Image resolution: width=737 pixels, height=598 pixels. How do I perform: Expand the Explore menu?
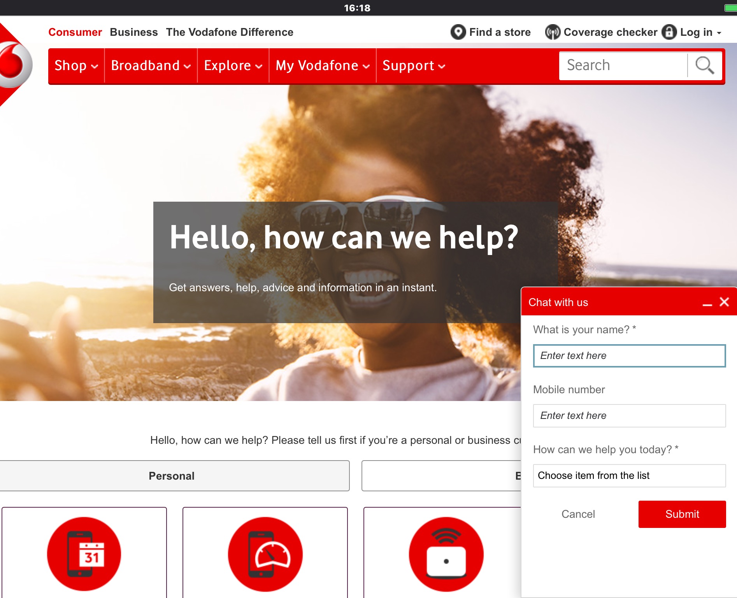click(x=233, y=65)
